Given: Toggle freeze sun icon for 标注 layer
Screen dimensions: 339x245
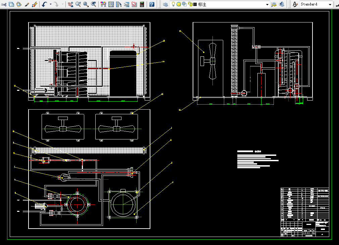Looking at the screenshot, I should [179, 4].
